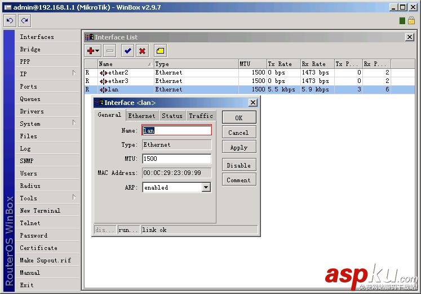Expand the System submenu
Viewport: 421px width, 294px height.
point(74,123)
